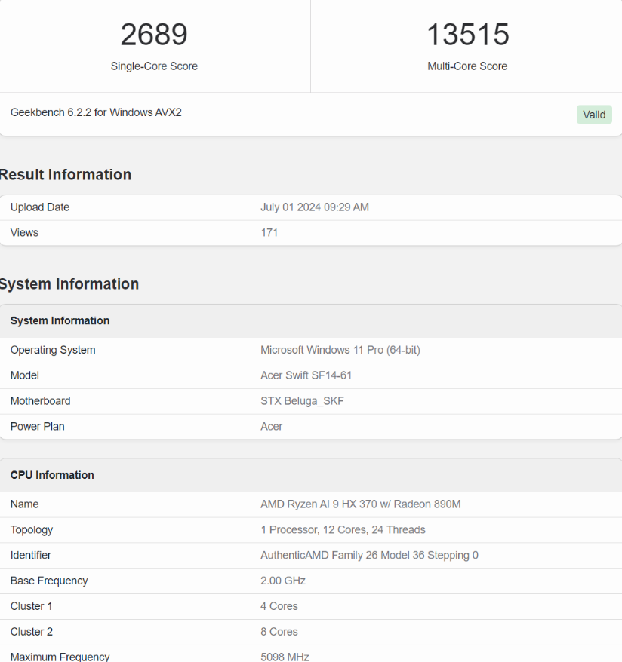
Task: Click the STX Beluga_SKF motherboard value
Action: [x=302, y=401]
